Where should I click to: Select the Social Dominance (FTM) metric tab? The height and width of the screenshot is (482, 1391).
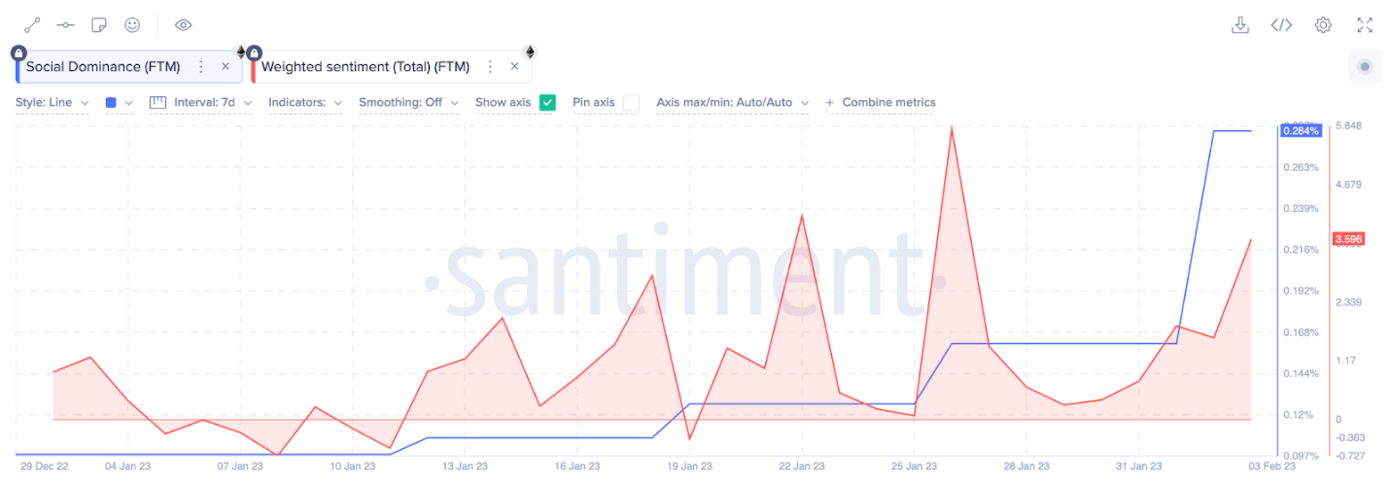click(128, 67)
